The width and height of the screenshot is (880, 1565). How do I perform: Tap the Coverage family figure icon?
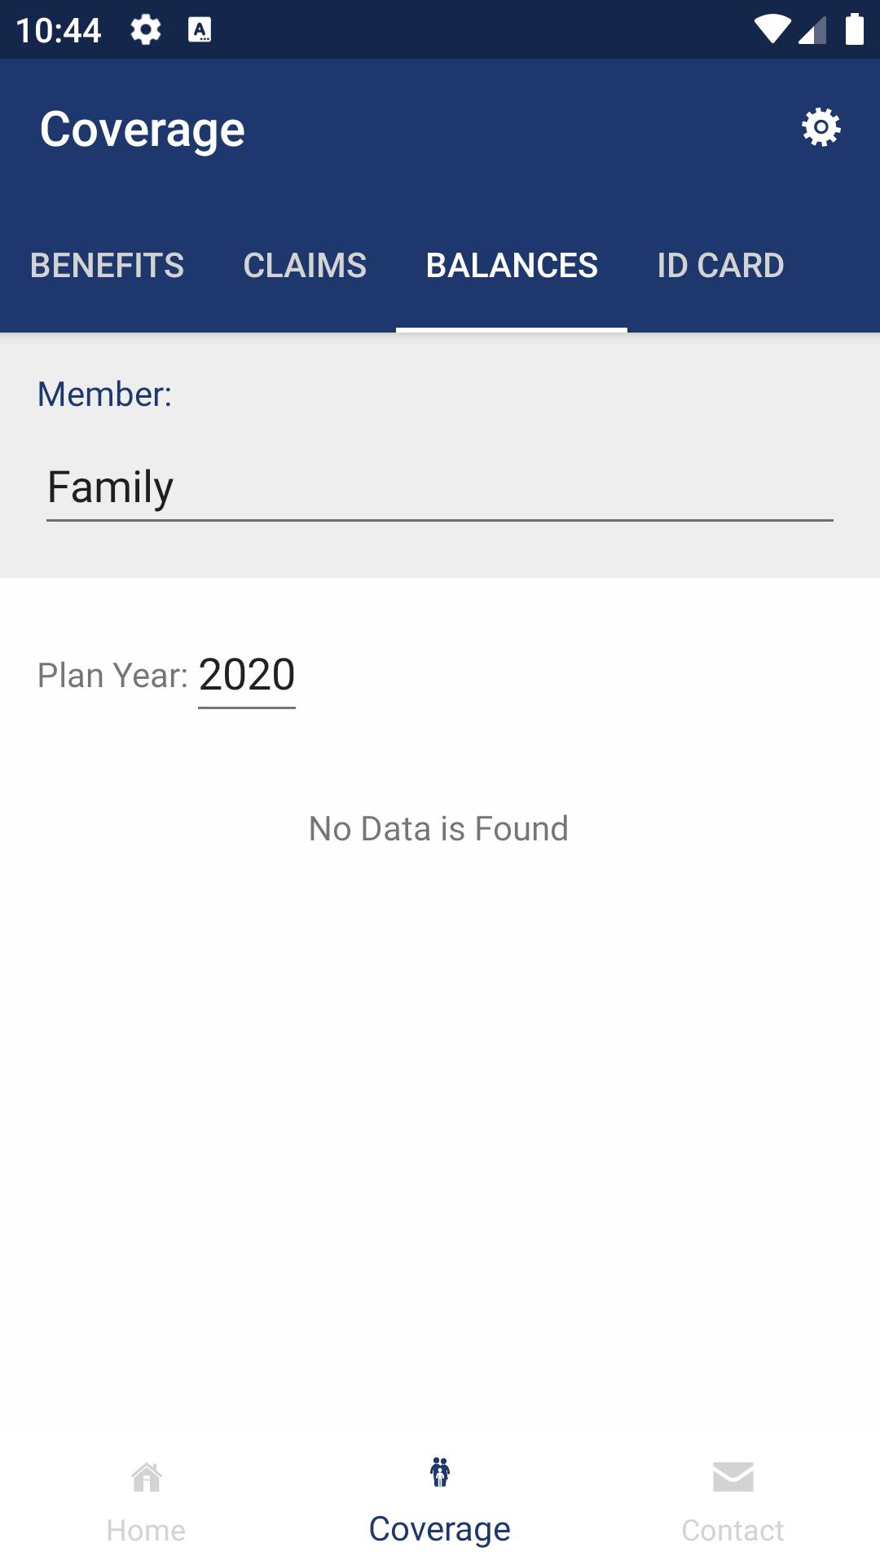tap(440, 1472)
